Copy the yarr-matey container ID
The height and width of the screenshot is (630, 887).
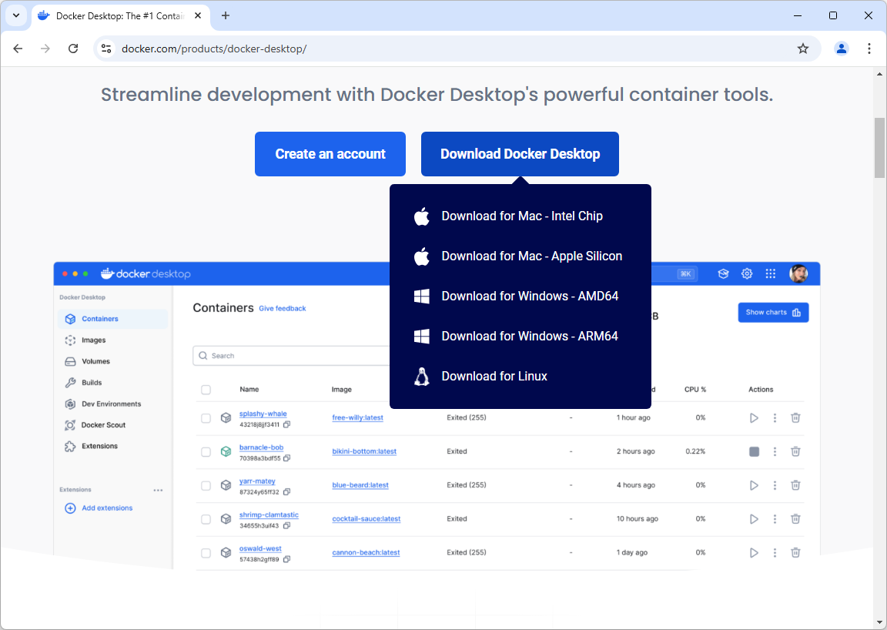tap(286, 492)
